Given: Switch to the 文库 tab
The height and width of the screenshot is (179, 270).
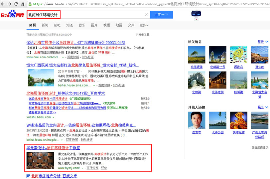Looking at the screenshot, I should (131, 25).
